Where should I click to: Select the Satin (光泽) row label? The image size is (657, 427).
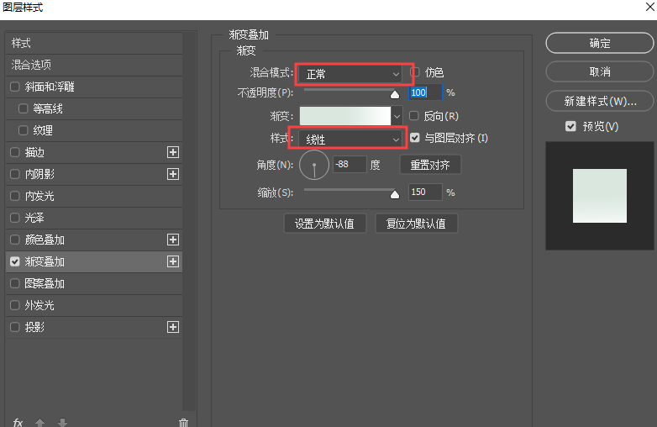[34, 218]
